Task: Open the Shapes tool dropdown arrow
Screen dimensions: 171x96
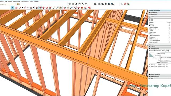Action: click(x=33, y=8)
